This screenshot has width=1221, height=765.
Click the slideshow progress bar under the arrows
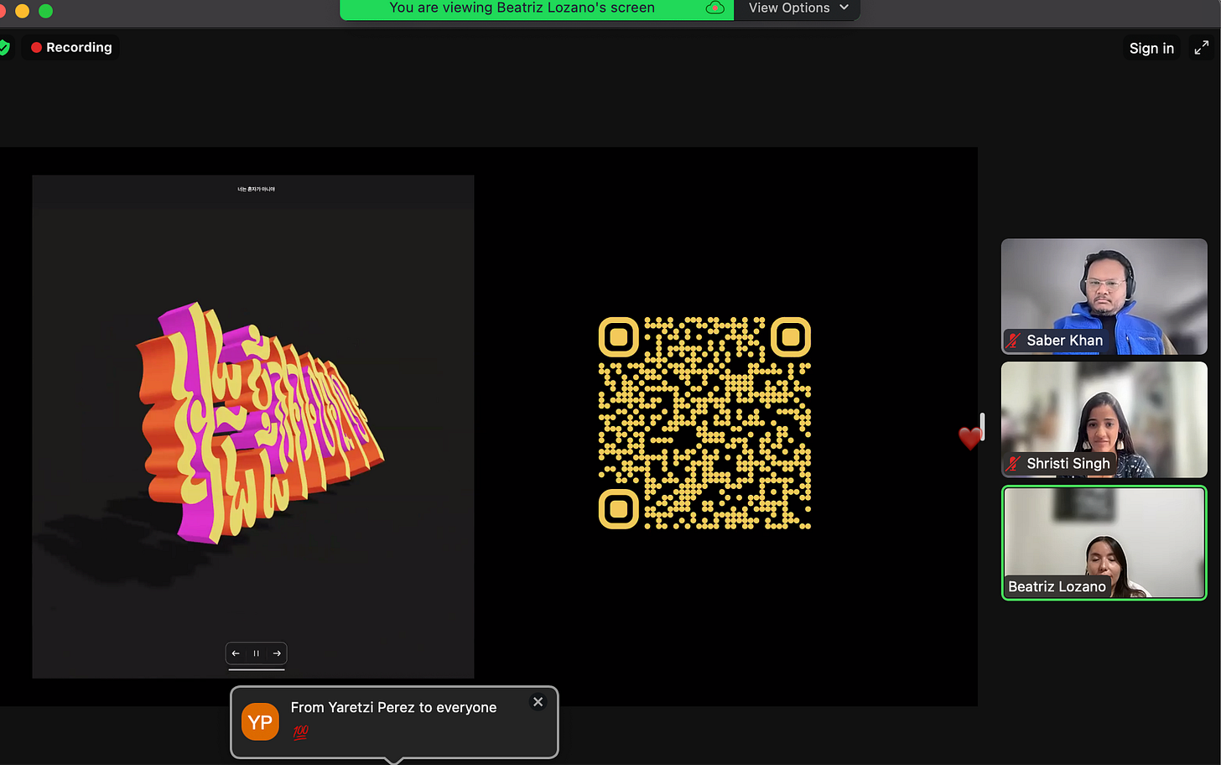(x=257, y=669)
